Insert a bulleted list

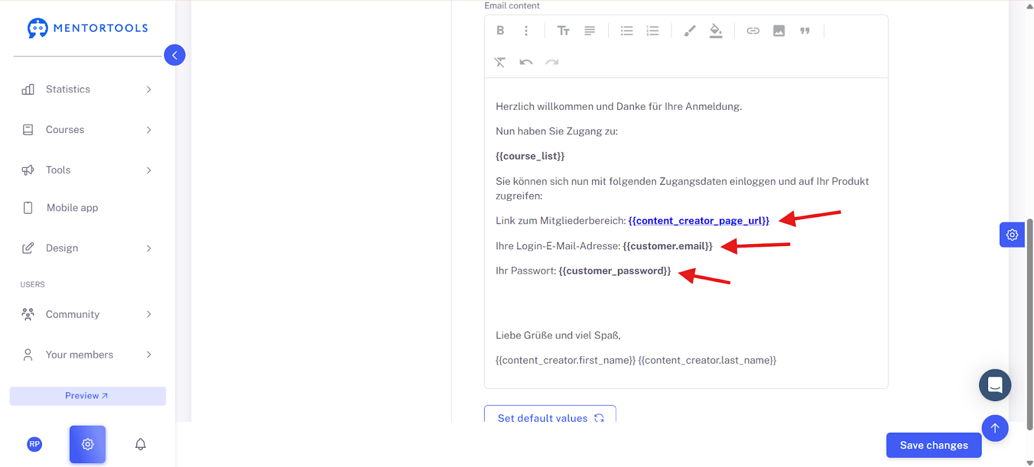(627, 30)
